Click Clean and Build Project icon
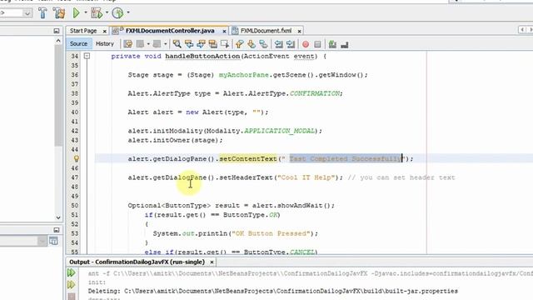Image resolution: width=533 pixels, height=300 pixels. 59,13
